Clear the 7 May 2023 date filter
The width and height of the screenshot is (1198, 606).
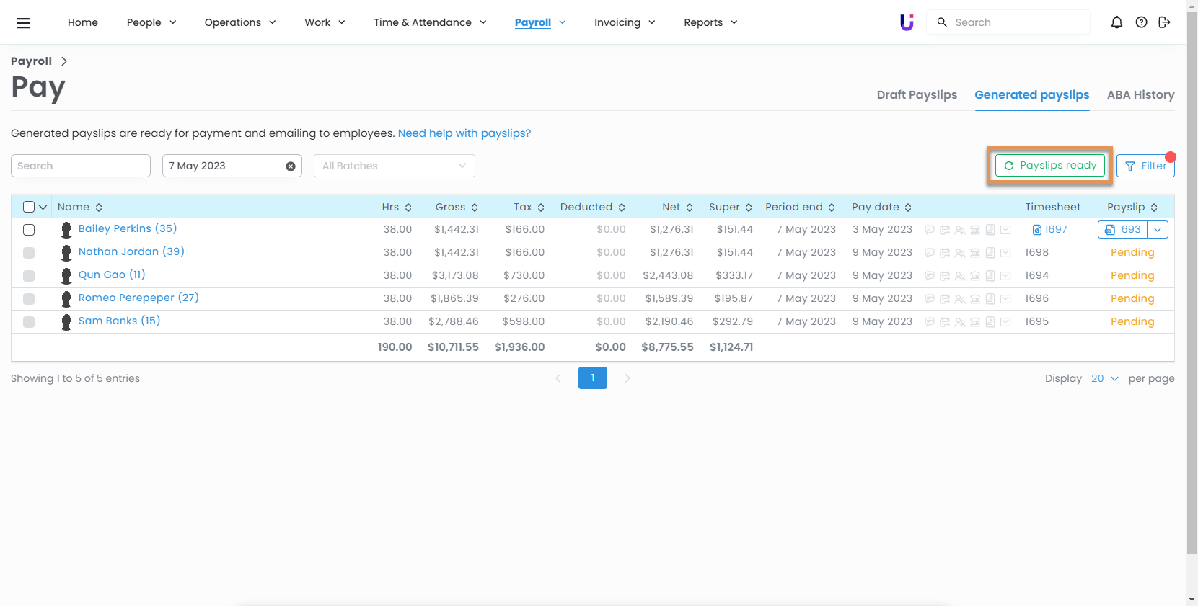pos(291,166)
